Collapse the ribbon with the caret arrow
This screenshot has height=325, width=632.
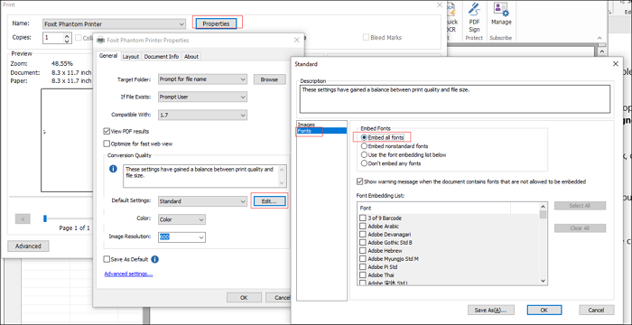(x=599, y=38)
